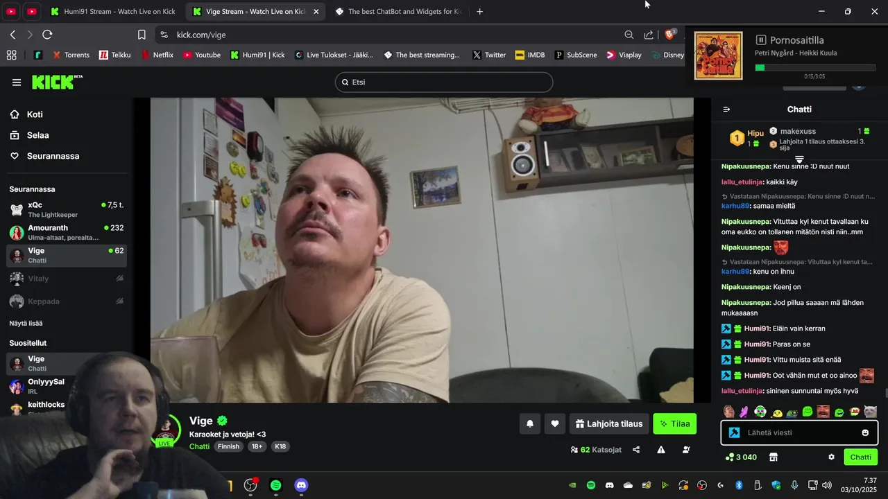Viewport: 888px width, 499px height.
Task: Open xQc channel in followed list
Action: [67, 209]
